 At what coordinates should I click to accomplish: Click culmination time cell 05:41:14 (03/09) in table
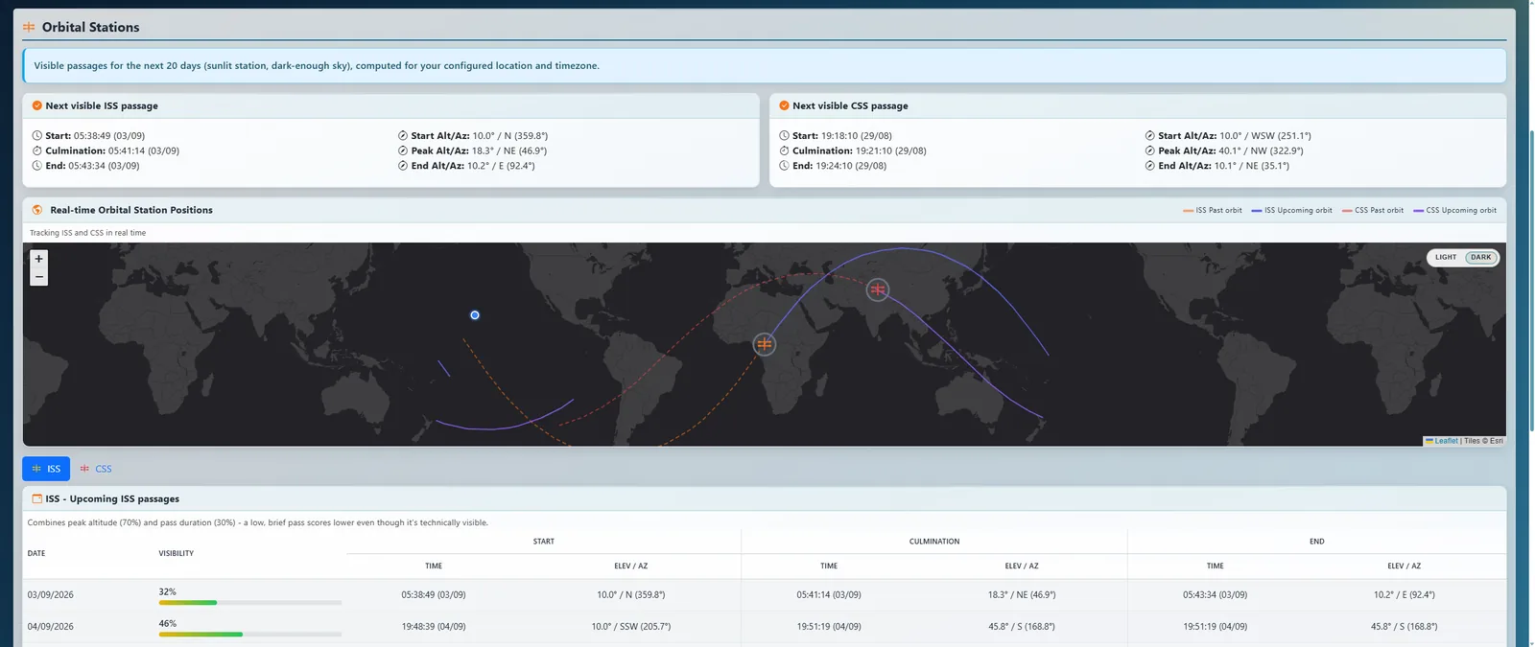click(829, 595)
